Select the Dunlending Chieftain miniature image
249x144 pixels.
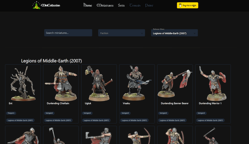pyautogui.click(x=61, y=83)
